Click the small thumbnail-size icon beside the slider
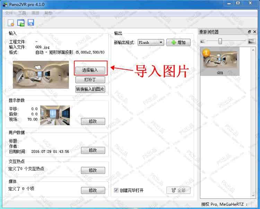The height and width of the screenshot is (209, 260). point(203,41)
